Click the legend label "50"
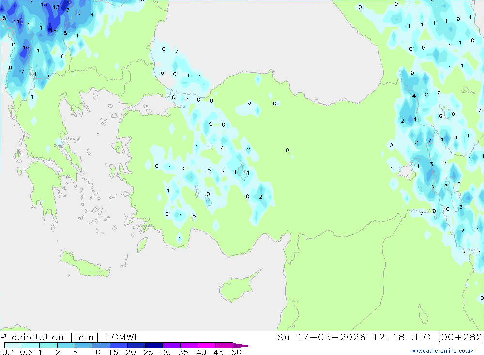This screenshot has height=355, width=484. pyautogui.click(x=236, y=352)
